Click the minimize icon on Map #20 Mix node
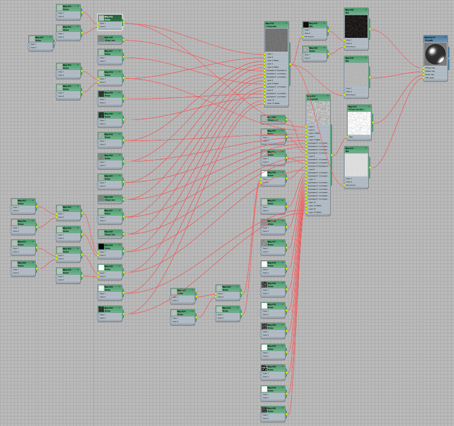 click(366, 10)
